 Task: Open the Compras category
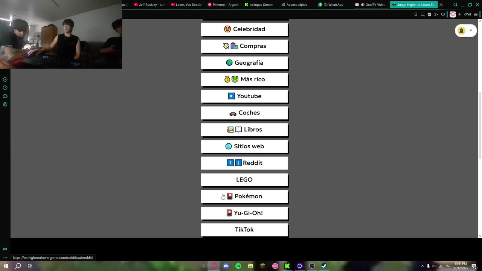click(244, 46)
